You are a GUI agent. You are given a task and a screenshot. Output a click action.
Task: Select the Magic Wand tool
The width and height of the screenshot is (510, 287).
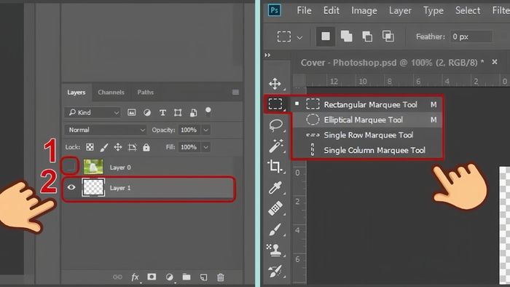tap(276, 146)
